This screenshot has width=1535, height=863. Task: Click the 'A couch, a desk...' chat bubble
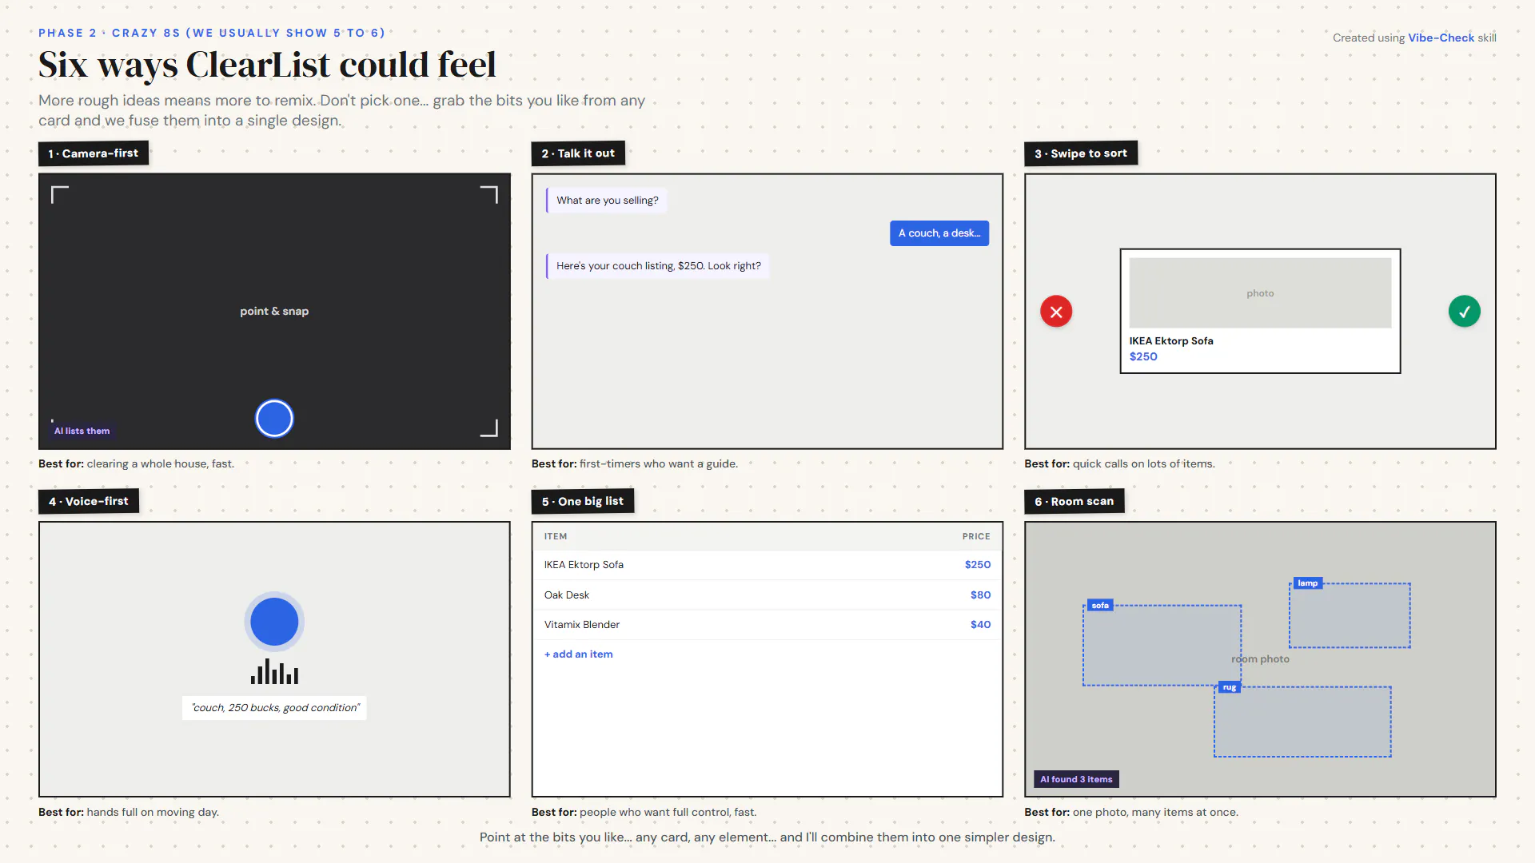coord(939,233)
